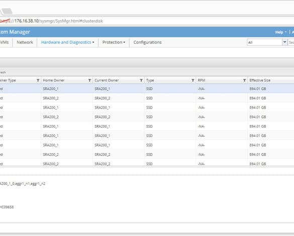This screenshot has width=294, height=236.
Task: Open Hardware and Diagnostics menu
Action: coord(67,42)
